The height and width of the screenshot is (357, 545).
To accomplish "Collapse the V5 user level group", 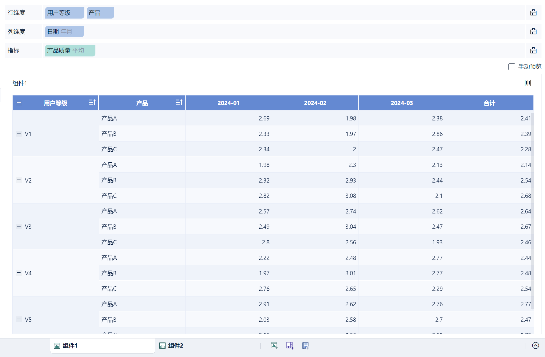I will [x=19, y=319].
